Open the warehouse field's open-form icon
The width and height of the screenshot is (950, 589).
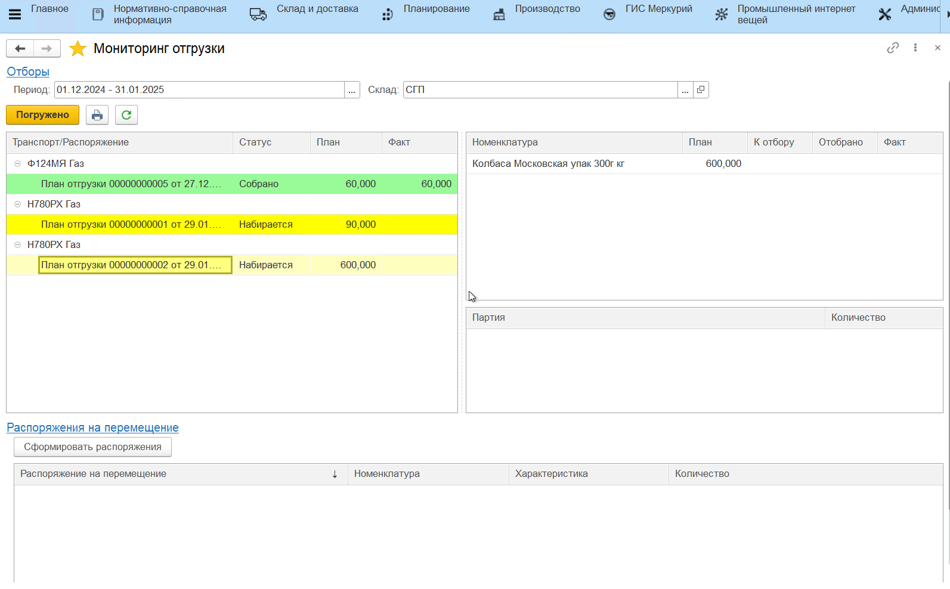[x=701, y=89]
